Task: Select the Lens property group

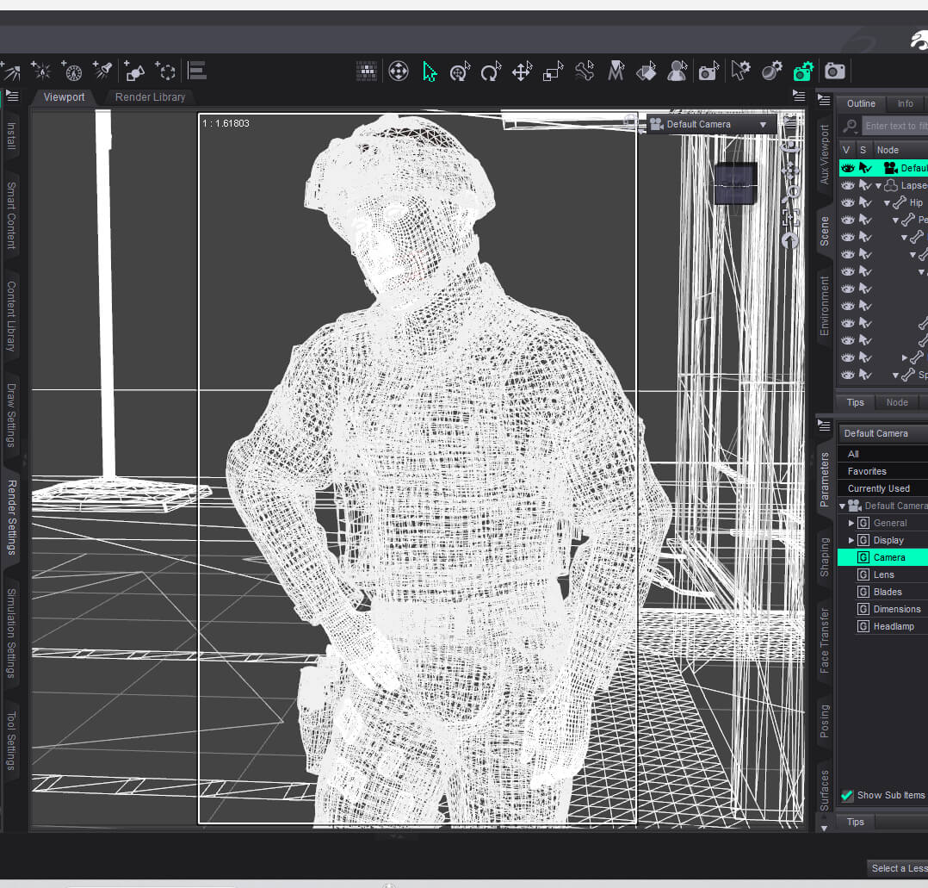Action: [x=882, y=574]
